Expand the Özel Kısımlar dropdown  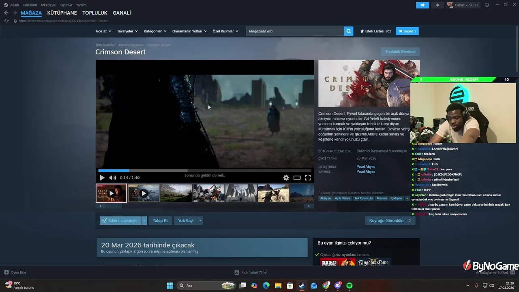click(x=225, y=31)
